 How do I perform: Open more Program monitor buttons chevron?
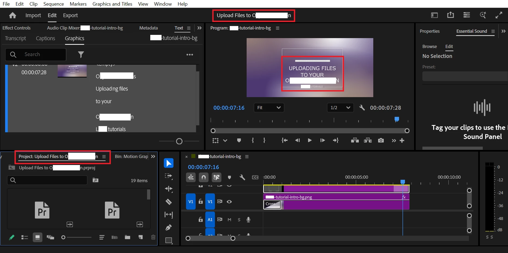click(x=394, y=141)
